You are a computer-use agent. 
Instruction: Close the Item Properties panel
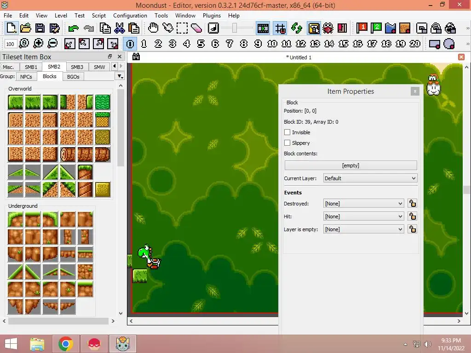[x=415, y=91]
